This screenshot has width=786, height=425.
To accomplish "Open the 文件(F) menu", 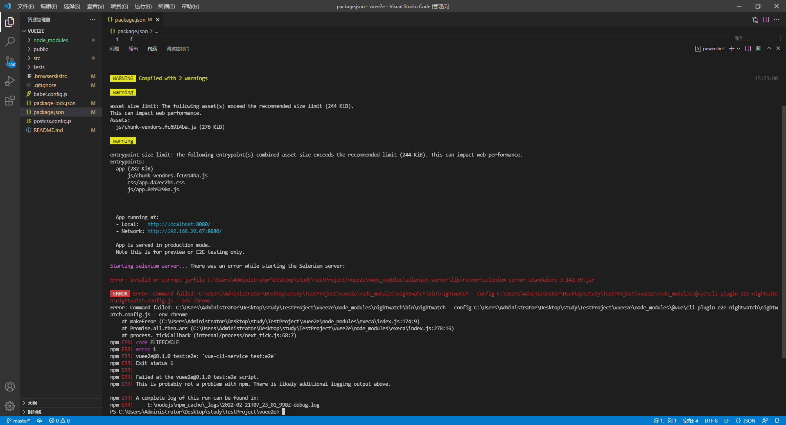I will tap(25, 6).
